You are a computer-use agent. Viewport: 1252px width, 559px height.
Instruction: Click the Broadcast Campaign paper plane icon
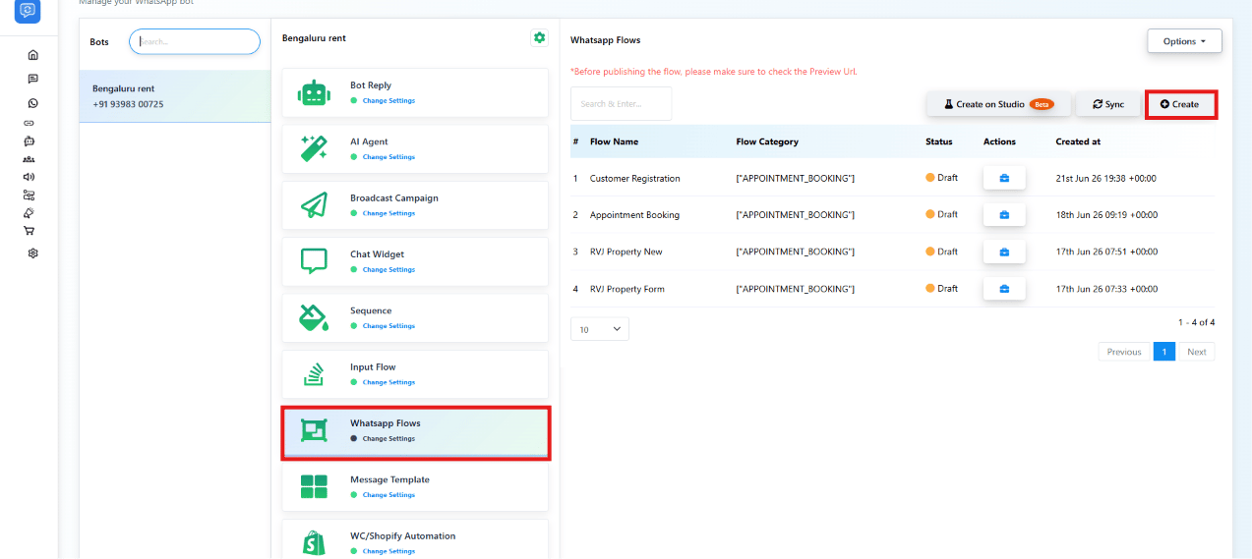point(314,204)
